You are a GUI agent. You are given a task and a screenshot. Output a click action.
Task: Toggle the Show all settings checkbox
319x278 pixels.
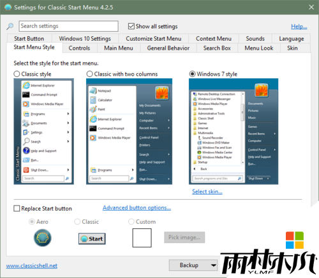(131, 26)
